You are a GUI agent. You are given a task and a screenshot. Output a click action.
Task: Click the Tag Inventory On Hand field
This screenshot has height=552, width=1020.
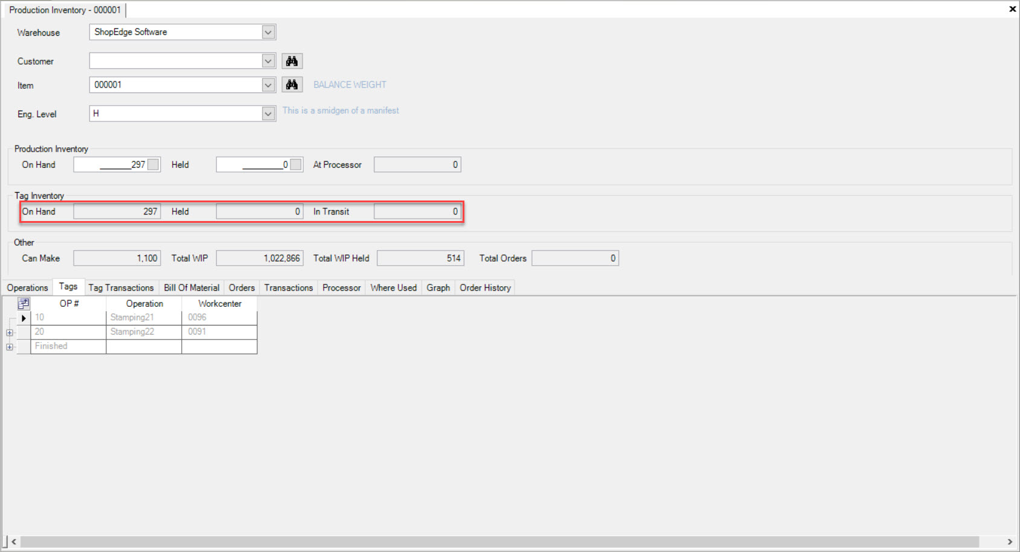pyautogui.click(x=117, y=211)
